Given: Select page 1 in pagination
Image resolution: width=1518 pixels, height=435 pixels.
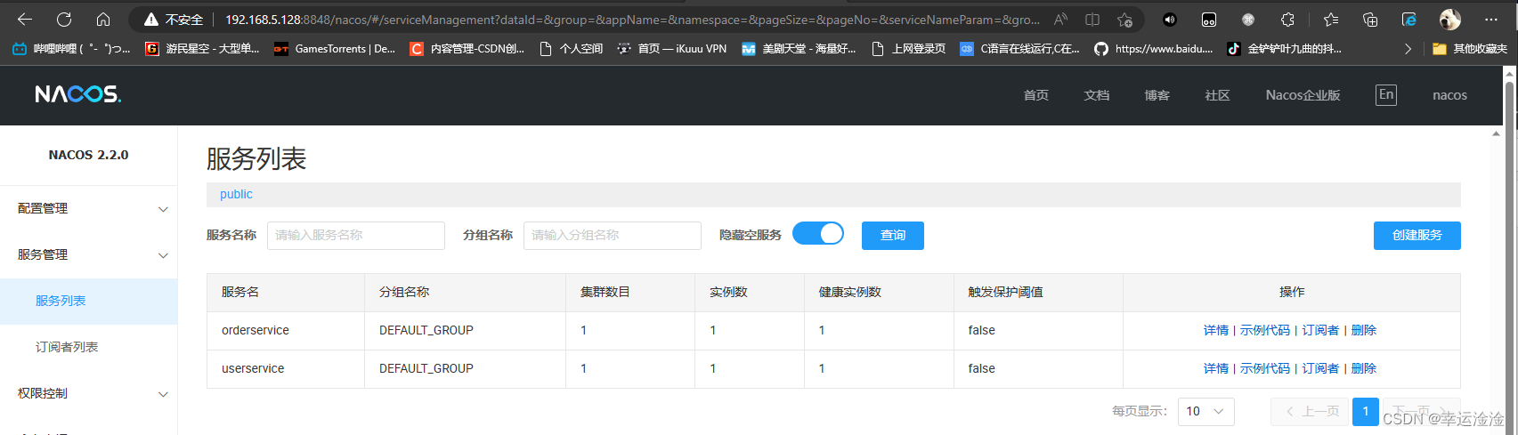Looking at the screenshot, I should (1366, 411).
